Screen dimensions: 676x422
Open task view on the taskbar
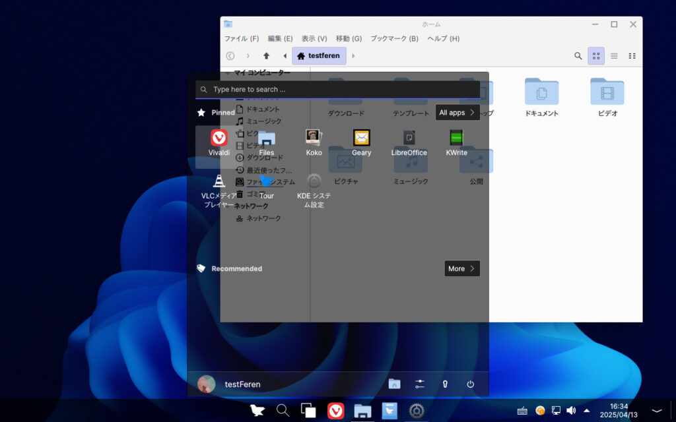coord(308,411)
